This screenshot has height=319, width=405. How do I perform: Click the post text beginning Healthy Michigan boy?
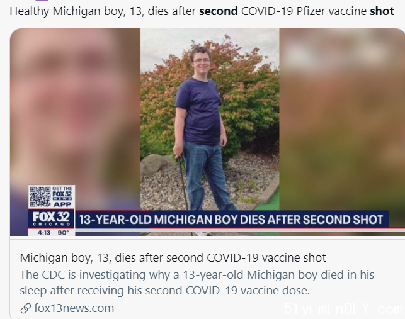[x=202, y=11]
